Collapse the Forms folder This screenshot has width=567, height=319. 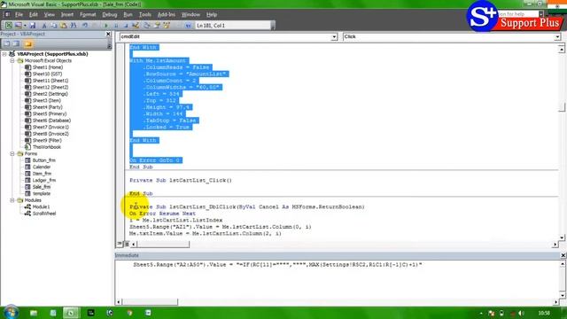click(x=12, y=153)
